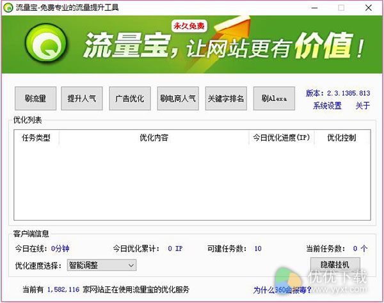The width and height of the screenshot is (384, 303).
Task: Click the 优化控制 column header
Action: pyautogui.click(x=342, y=137)
